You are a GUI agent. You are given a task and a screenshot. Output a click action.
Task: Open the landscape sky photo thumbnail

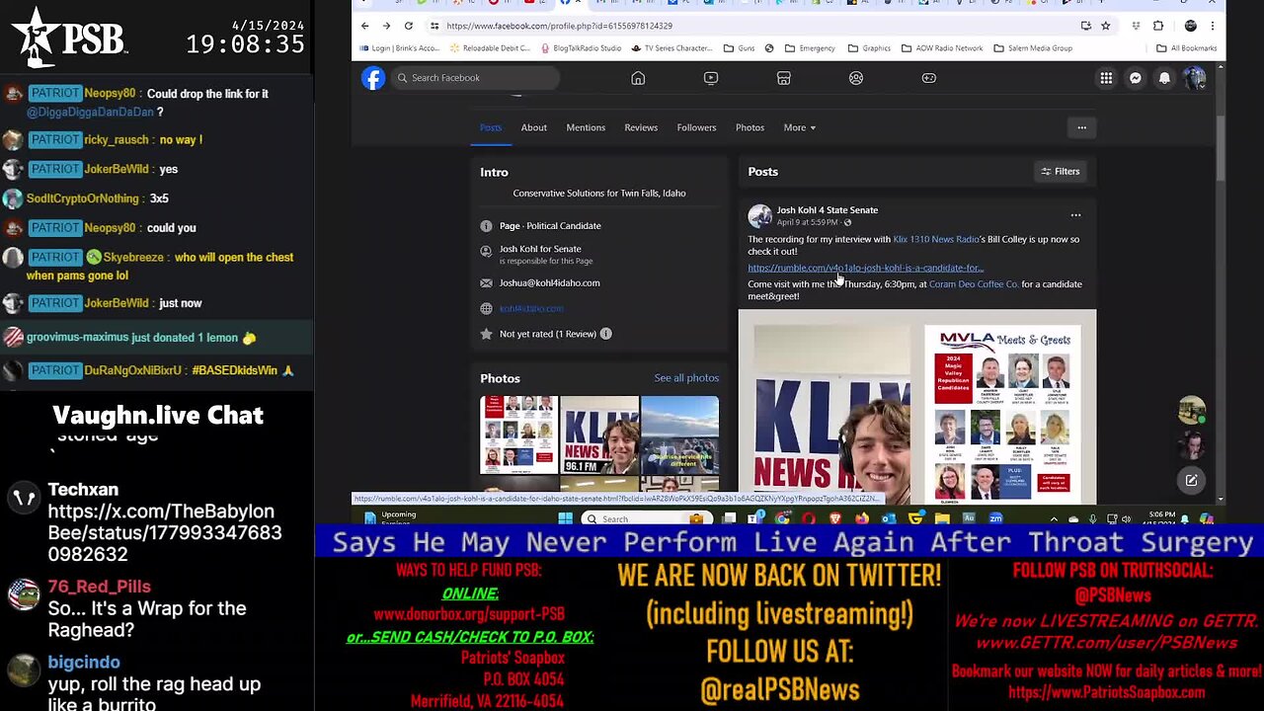click(679, 434)
